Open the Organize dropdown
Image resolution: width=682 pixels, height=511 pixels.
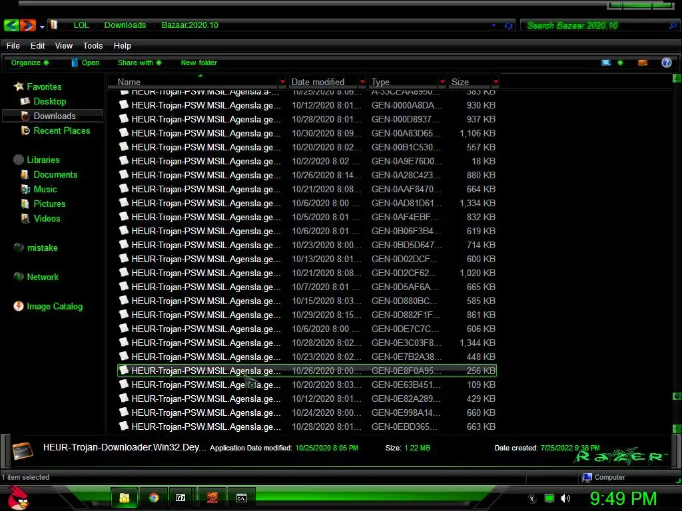(x=29, y=63)
